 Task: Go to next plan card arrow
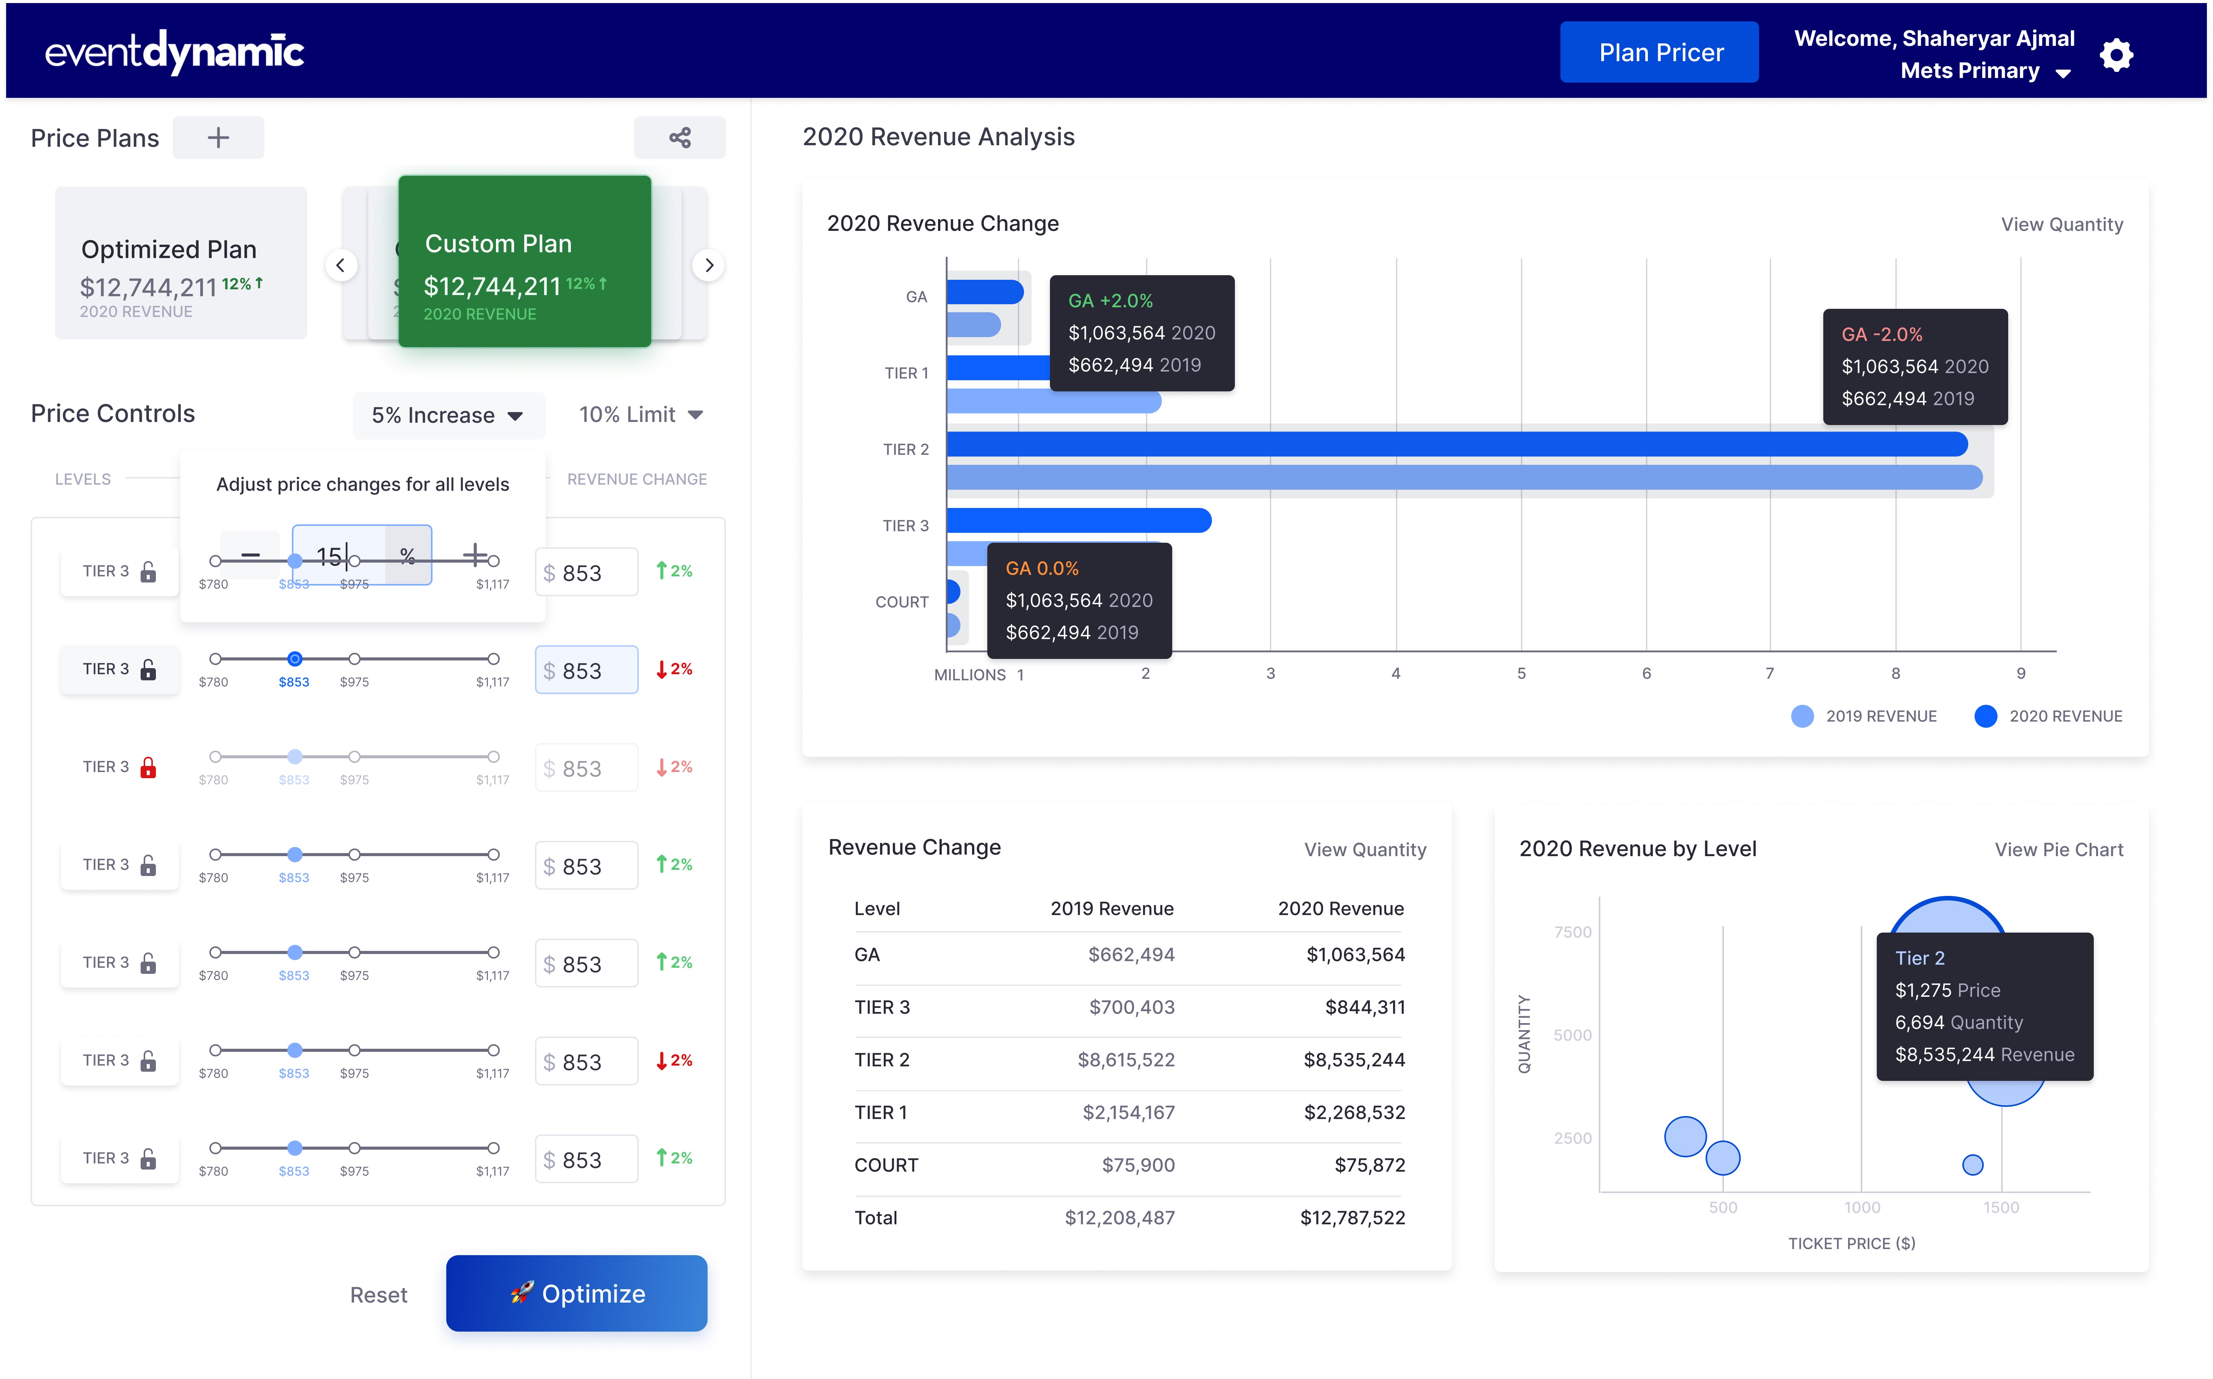point(708,265)
